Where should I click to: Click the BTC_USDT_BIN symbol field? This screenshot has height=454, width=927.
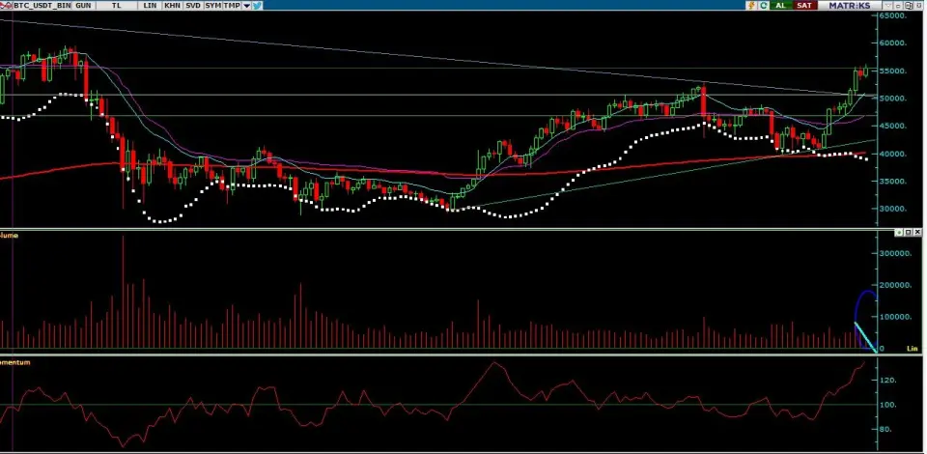click(x=42, y=6)
